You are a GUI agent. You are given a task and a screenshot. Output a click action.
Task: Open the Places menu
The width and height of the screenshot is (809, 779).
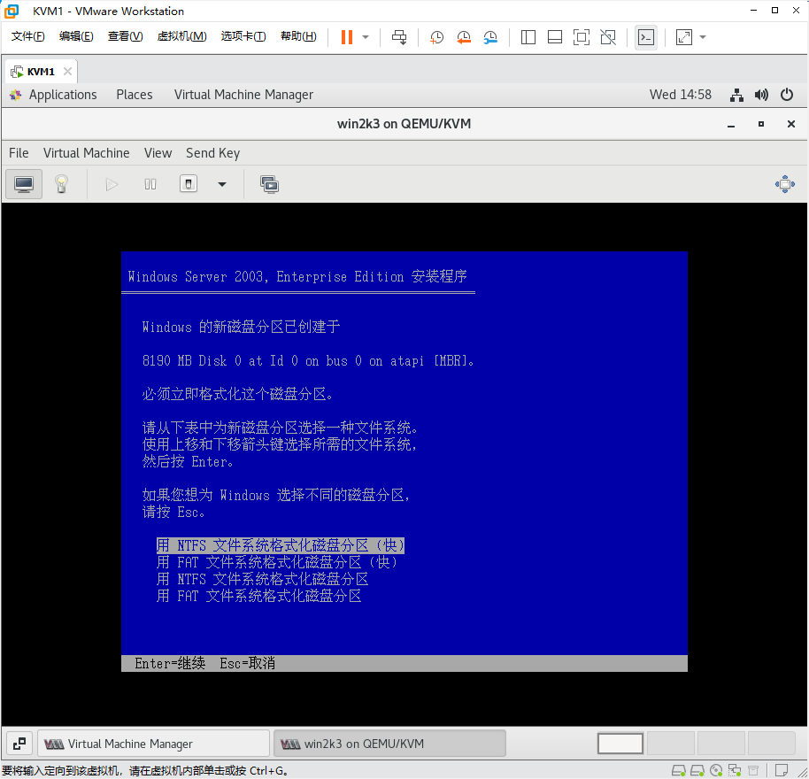135,95
